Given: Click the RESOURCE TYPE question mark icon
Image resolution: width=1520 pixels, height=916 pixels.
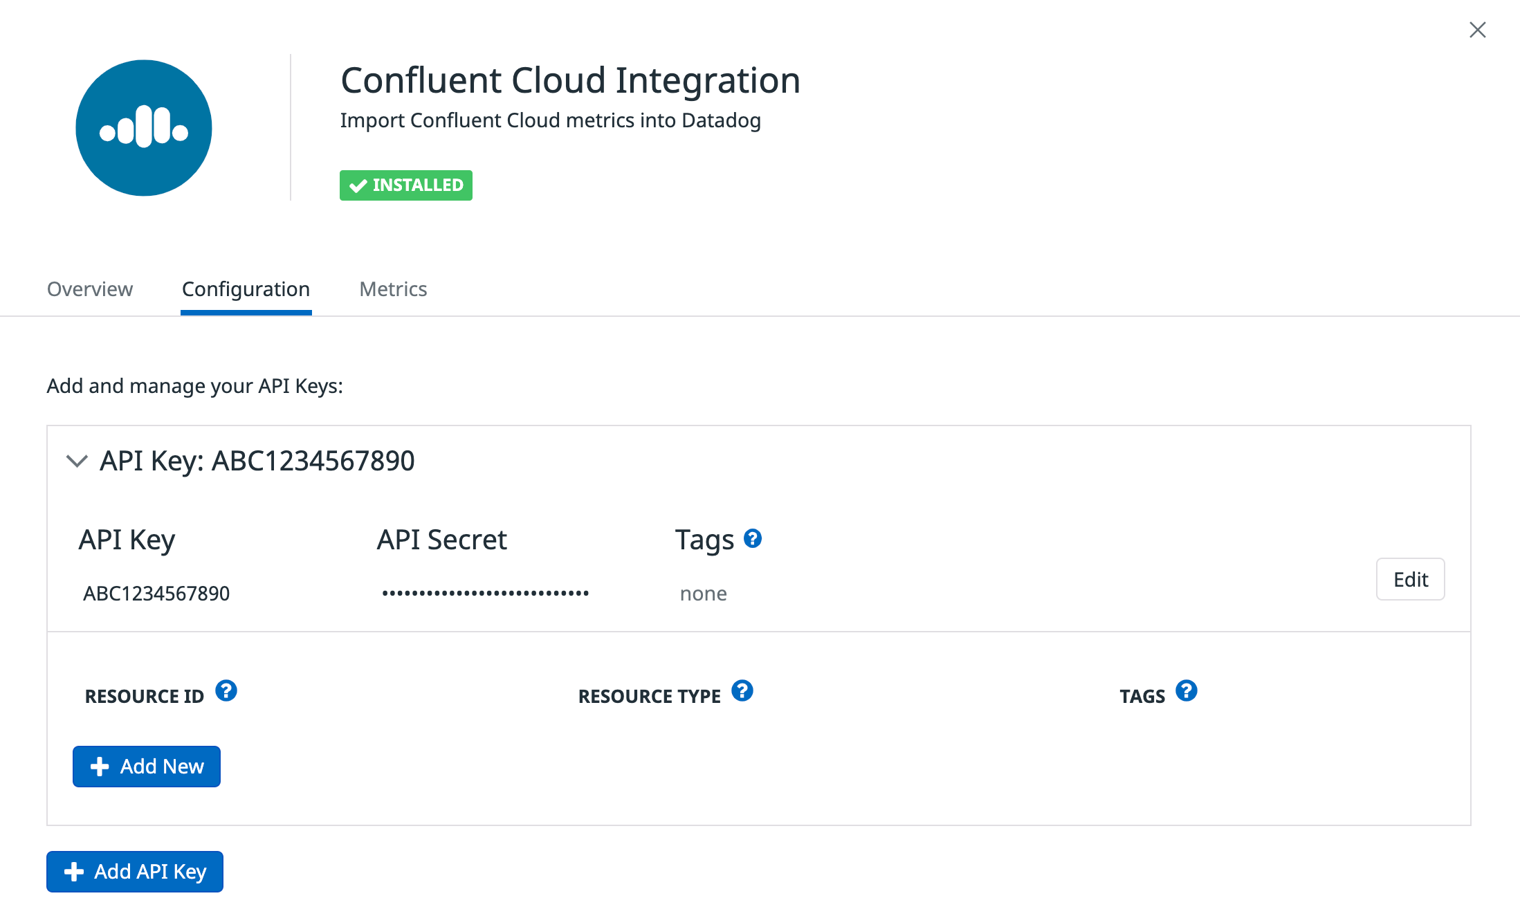Looking at the screenshot, I should click(743, 690).
